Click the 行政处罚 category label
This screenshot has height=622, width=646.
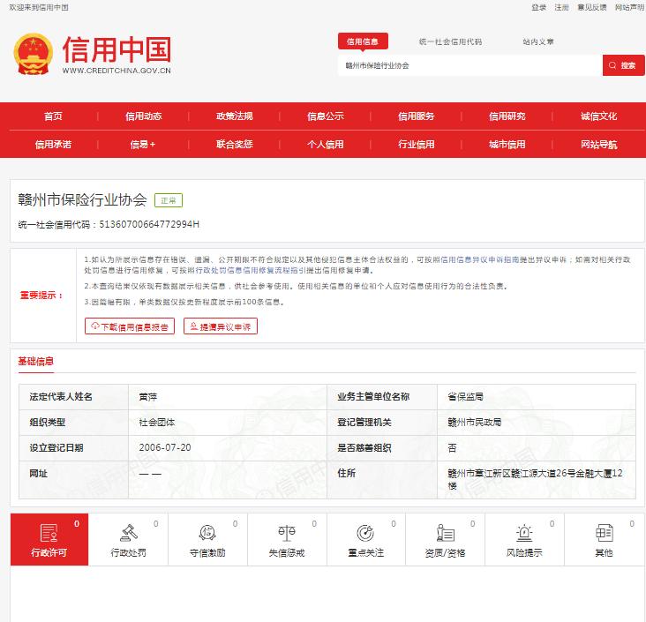(129, 552)
